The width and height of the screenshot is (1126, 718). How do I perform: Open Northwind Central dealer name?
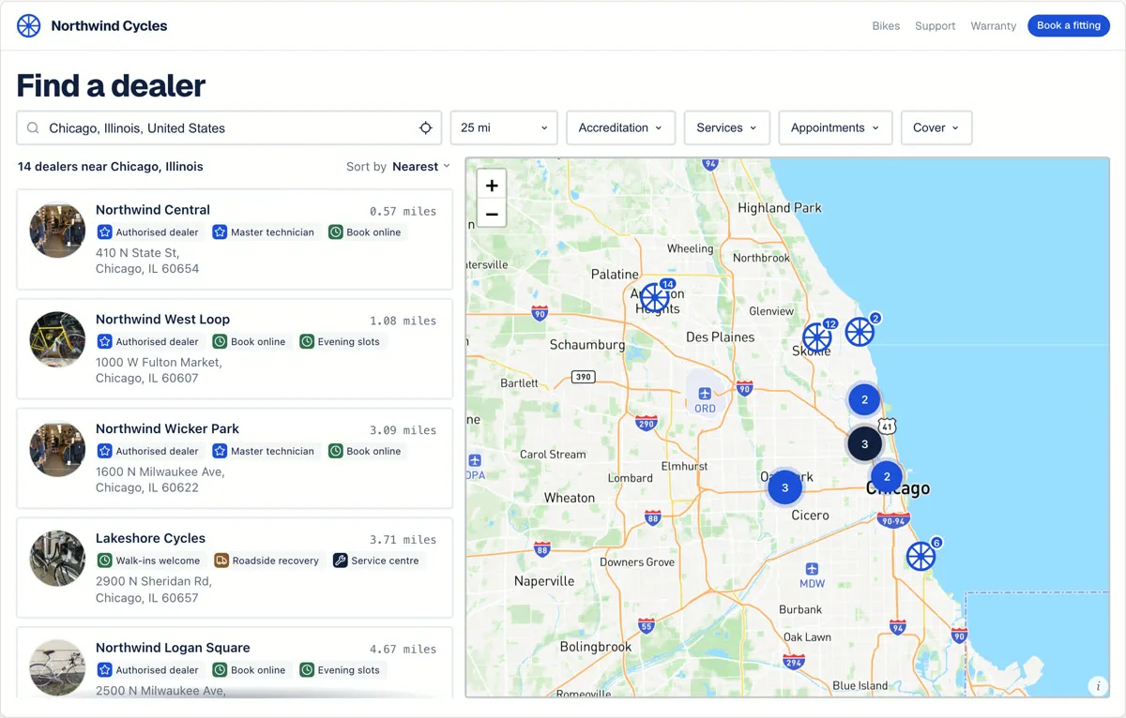(153, 210)
